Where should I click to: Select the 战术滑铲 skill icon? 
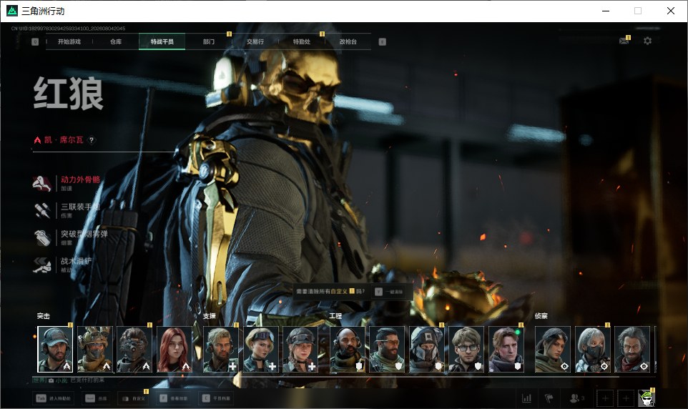coord(42,265)
